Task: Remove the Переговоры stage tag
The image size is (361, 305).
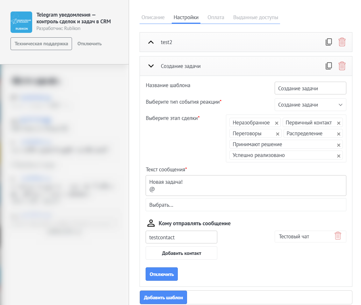Action: click(278, 134)
